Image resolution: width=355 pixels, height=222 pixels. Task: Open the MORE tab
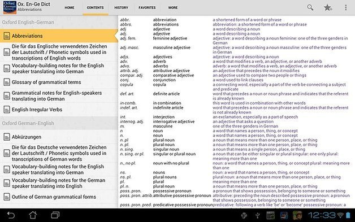tap(173, 8)
